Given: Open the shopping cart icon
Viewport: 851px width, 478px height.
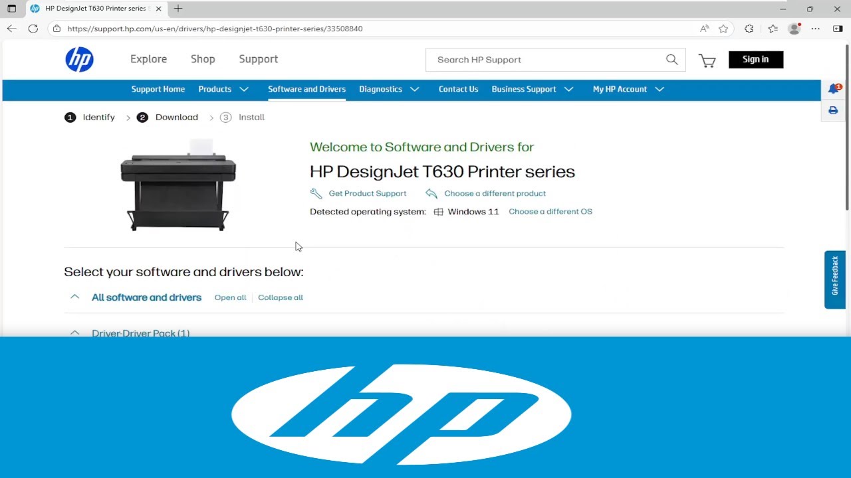Looking at the screenshot, I should pyautogui.click(x=707, y=60).
